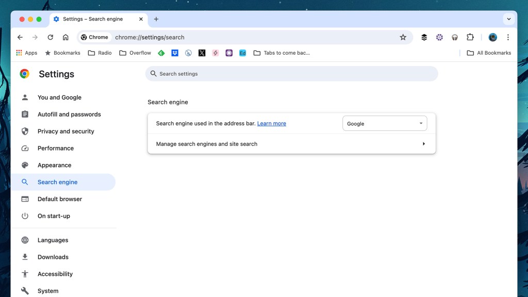Click the Learn more link

pos(271,124)
